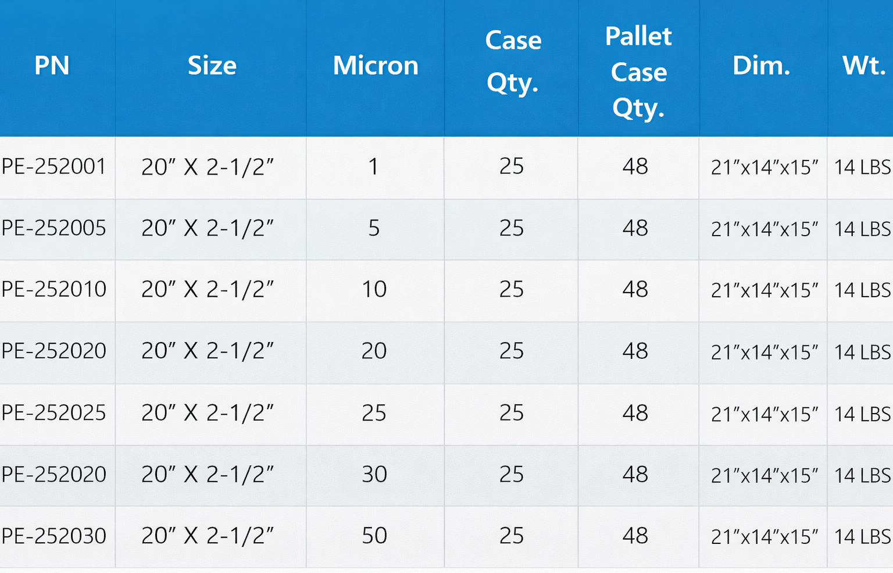Image resolution: width=893 pixels, height=573 pixels.
Task: Click the PE-252010 part number
Action: [x=54, y=290]
